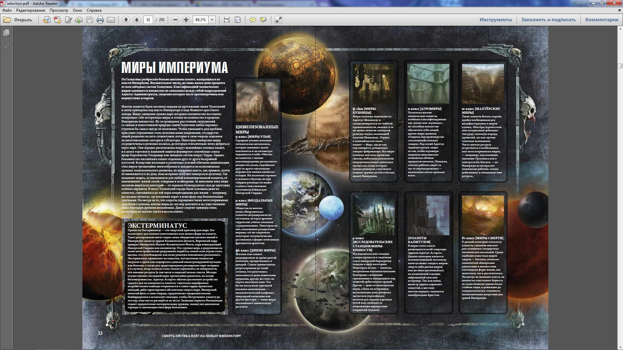
Task: Print the document using the printer icon
Action: (x=100, y=20)
